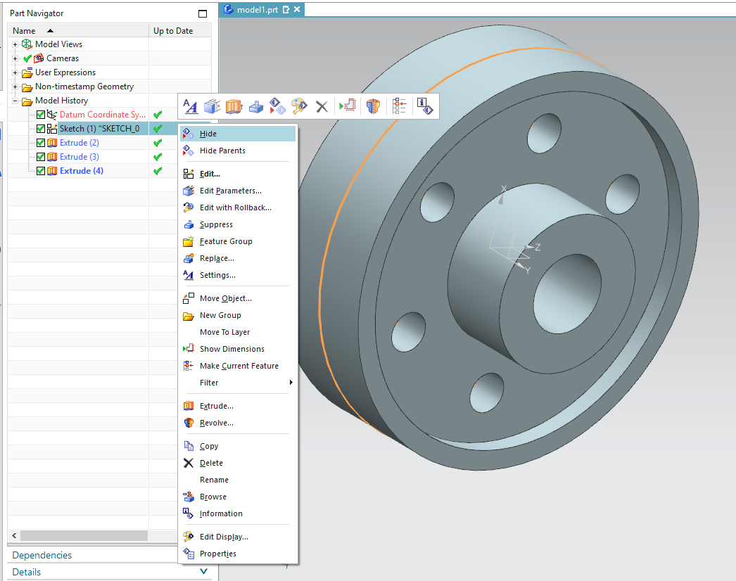Uncheck the Extrude (2) checkbox
The image size is (736, 581).
point(40,142)
